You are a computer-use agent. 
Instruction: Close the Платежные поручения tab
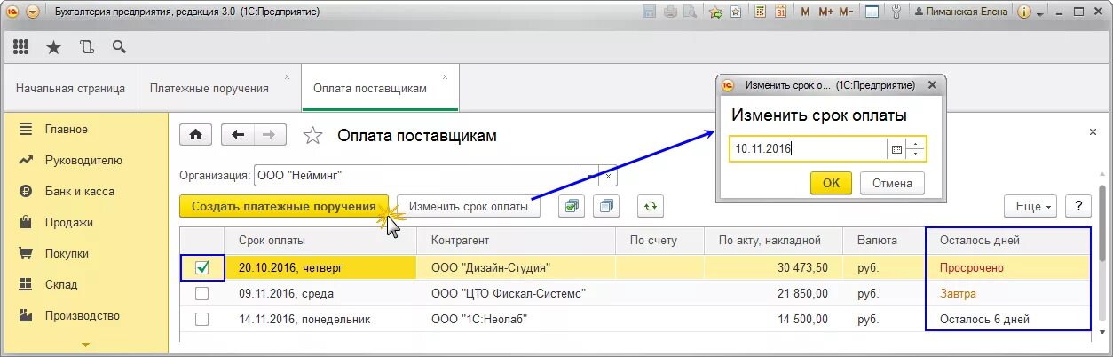pos(287,76)
